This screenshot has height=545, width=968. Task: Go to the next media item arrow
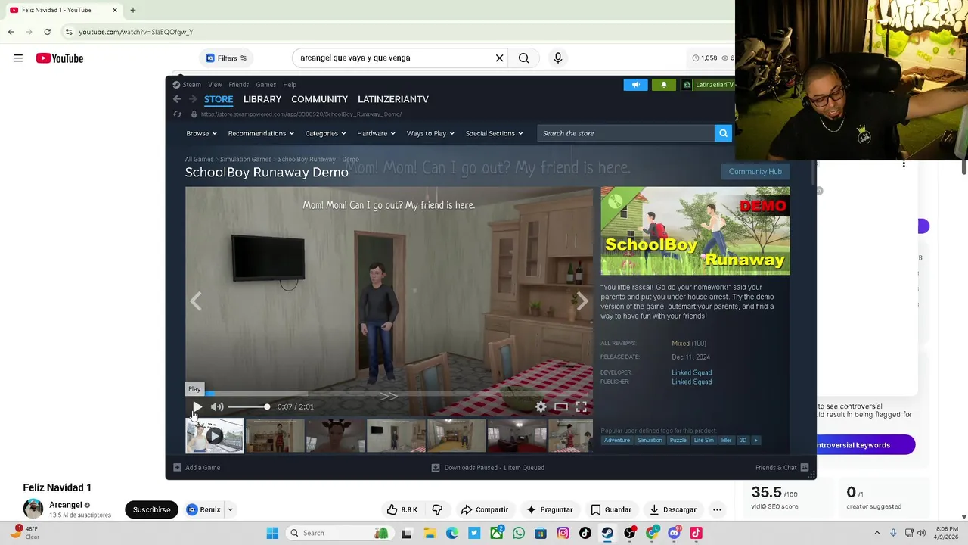click(x=582, y=301)
